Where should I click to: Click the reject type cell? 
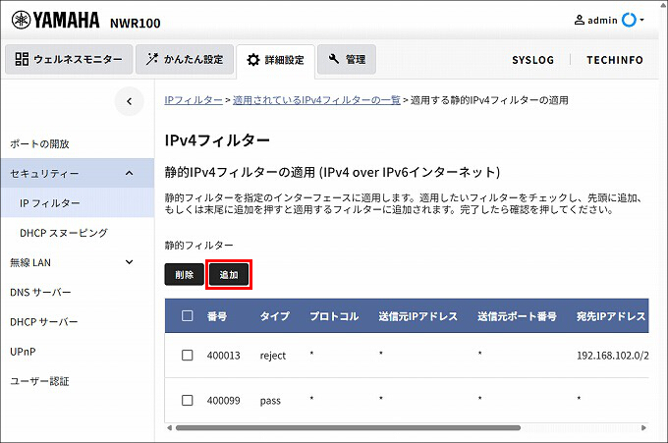[x=273, y=356]
